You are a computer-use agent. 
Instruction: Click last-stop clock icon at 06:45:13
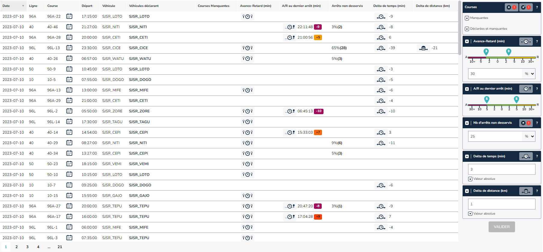point(290,111)
